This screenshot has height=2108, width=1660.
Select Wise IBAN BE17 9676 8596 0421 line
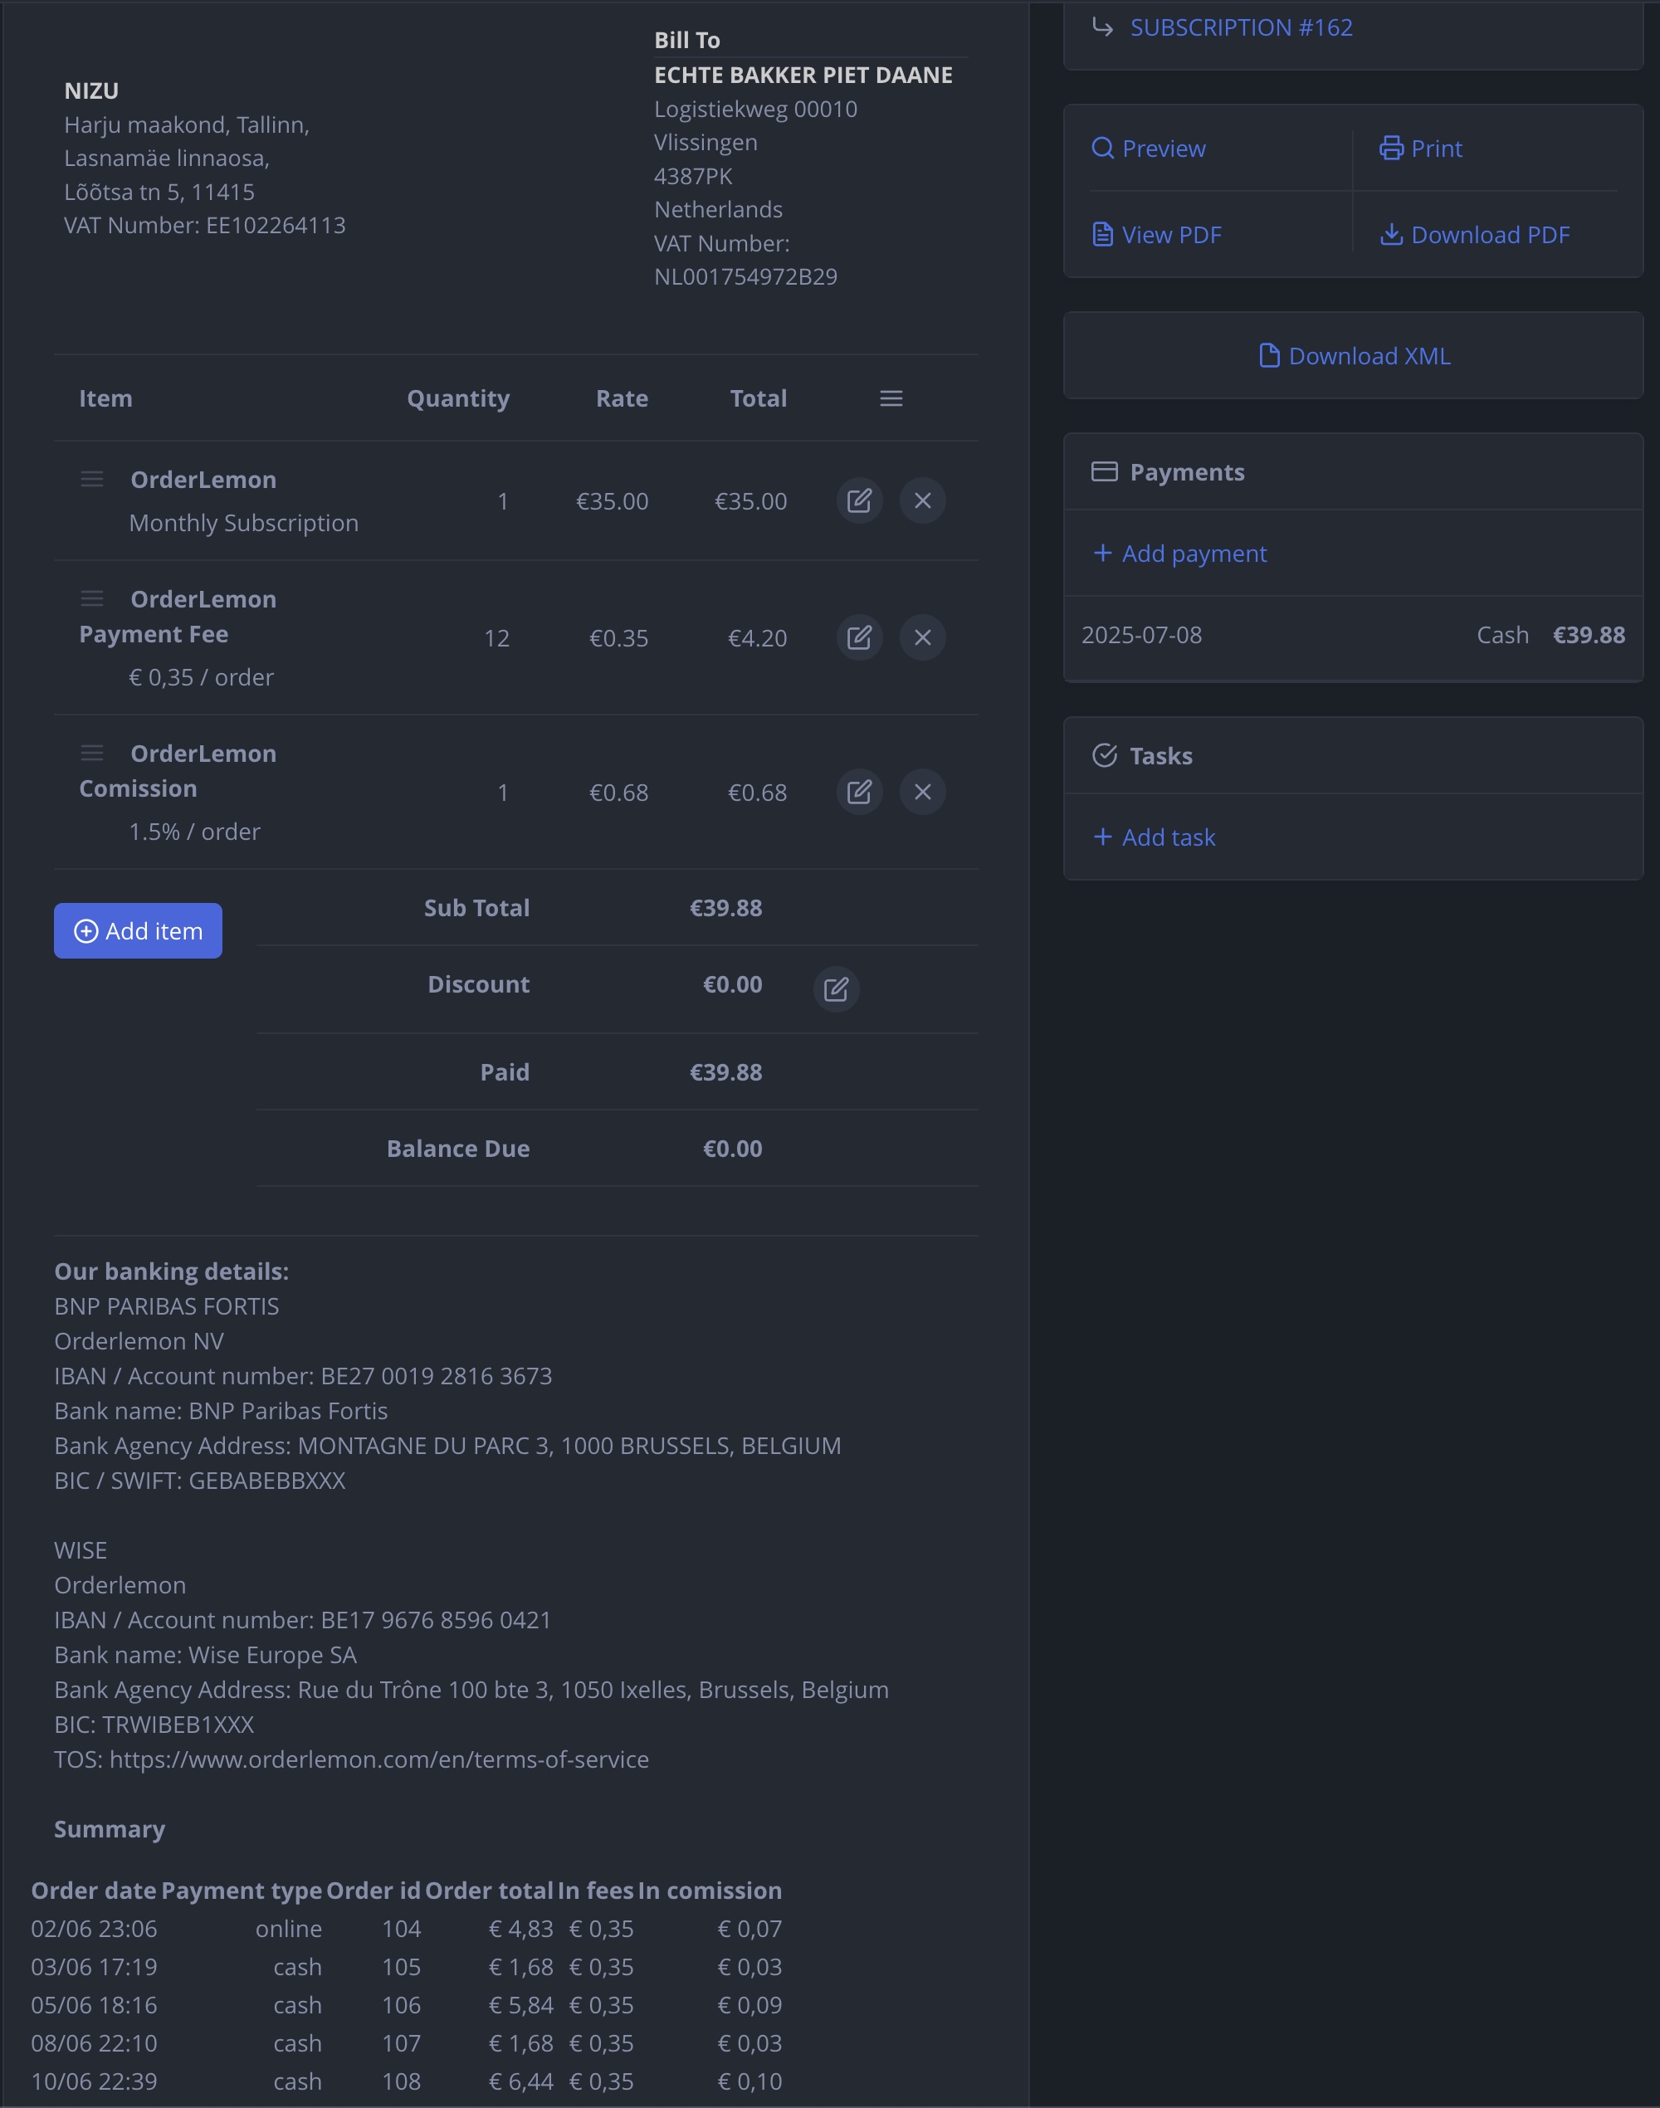[302, 1620]
